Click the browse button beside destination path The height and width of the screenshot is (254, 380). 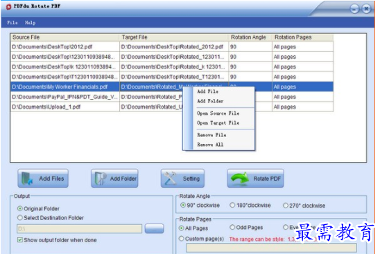coord(155,228)
